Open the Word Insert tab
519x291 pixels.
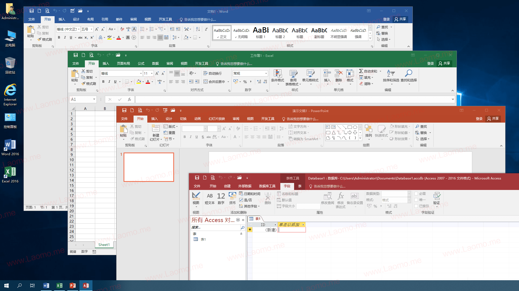[x=62, y=19]
